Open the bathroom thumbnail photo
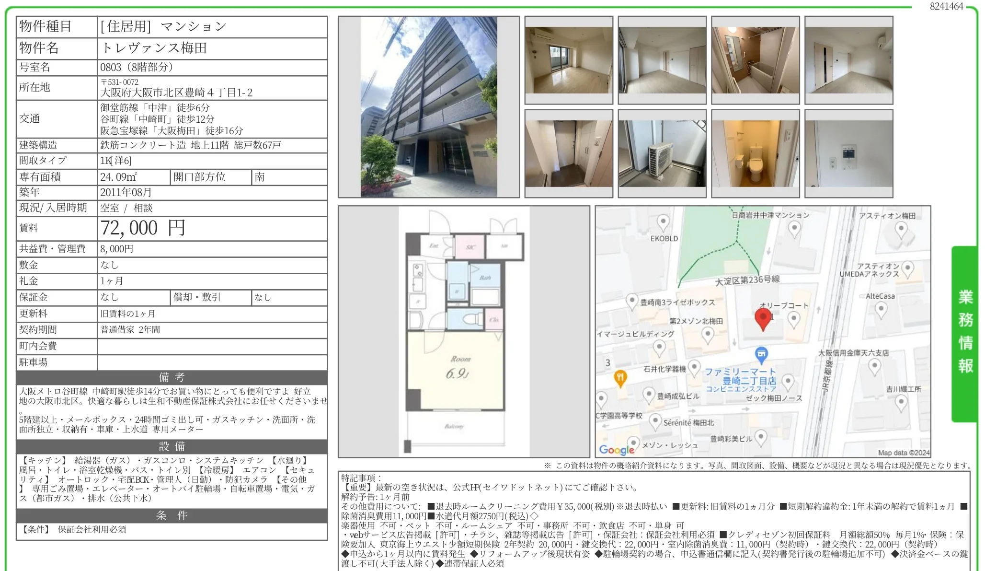985x571 pixels. [x=755, y=60]
